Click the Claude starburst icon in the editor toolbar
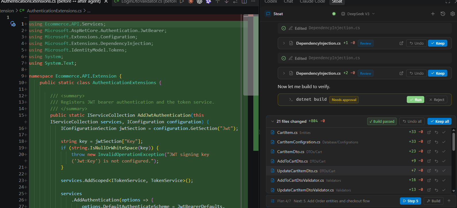This screenshot has width=457, height=208. (x=190, y=1)
